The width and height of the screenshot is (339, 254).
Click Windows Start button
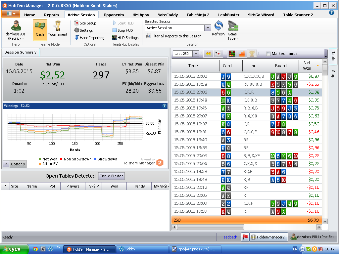[14, 249]
